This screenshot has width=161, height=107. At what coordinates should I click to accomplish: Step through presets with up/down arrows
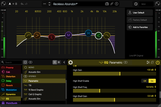(49, 4)
